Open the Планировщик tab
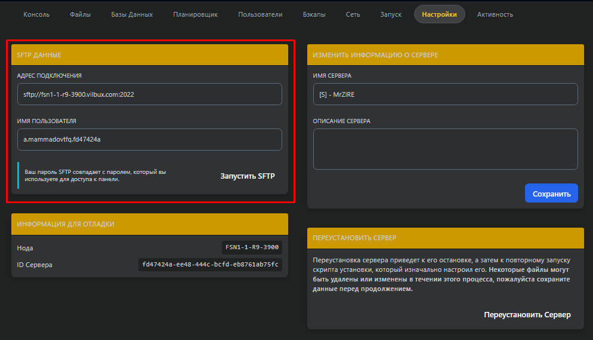This screenshot has width=593, height=340. 196,14
